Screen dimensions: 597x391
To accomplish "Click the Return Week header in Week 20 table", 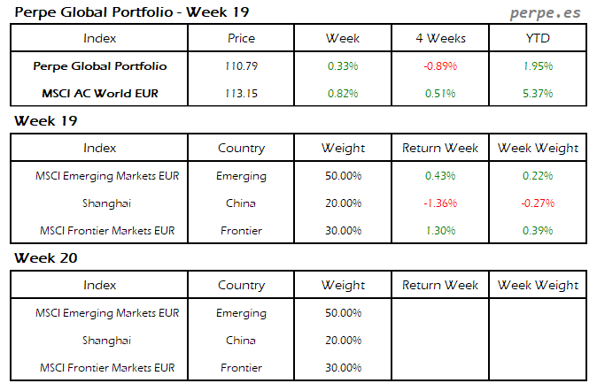I will tap(440, 285).
